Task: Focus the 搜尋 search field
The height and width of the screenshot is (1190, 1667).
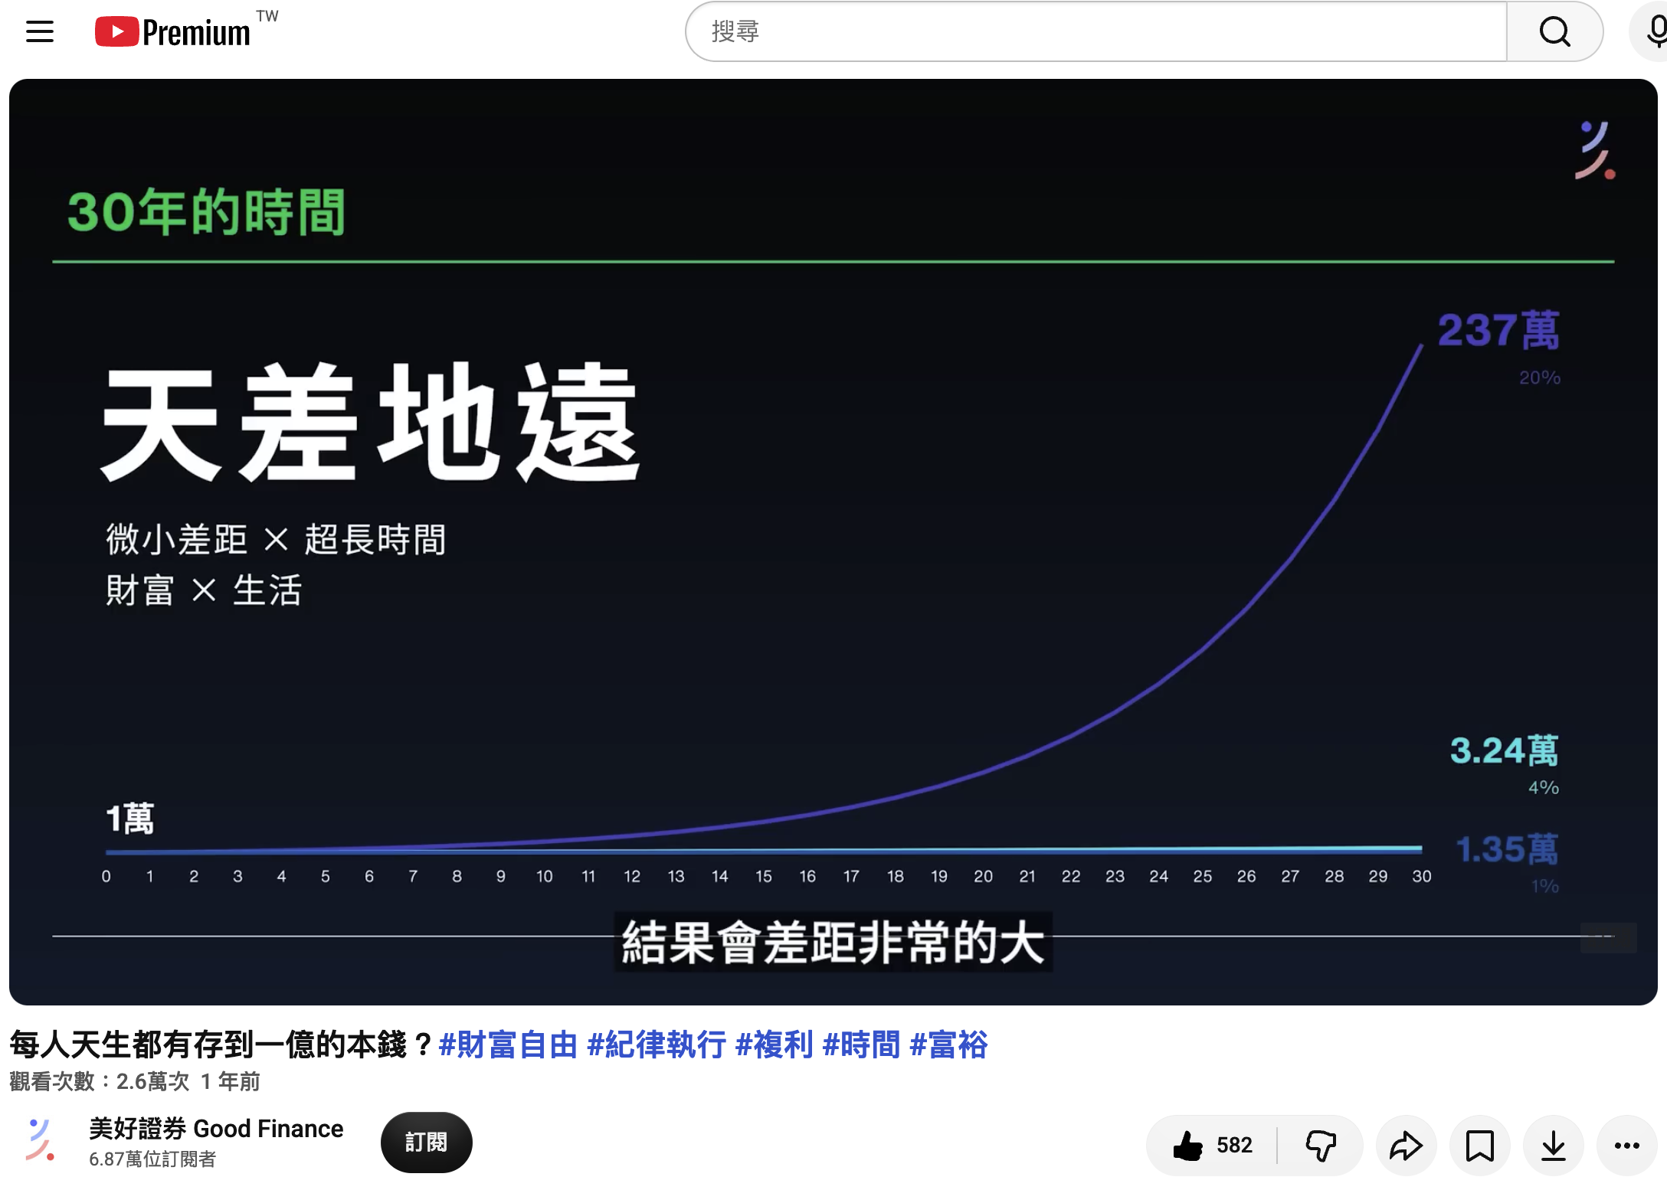Action: [1096, 31]
